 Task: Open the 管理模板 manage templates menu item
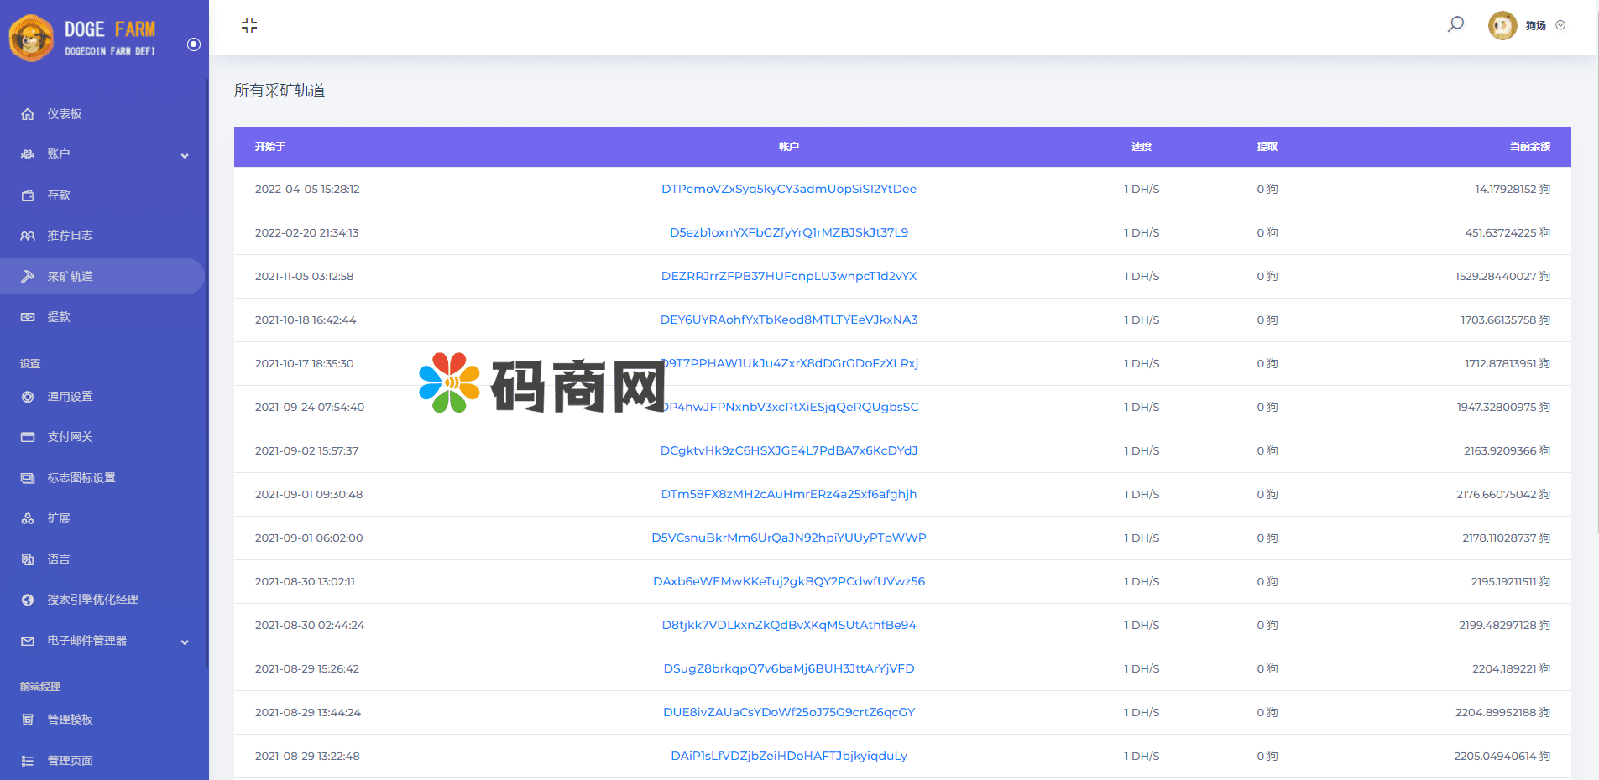coord(71,720)
